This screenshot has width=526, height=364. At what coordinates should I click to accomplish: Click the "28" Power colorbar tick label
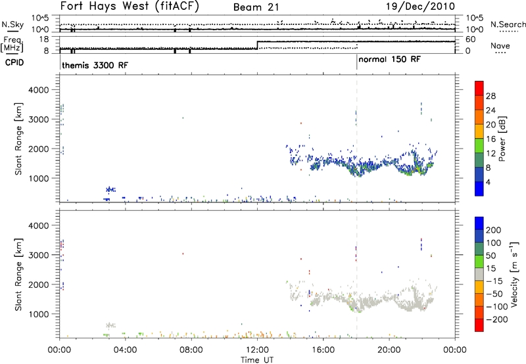coord(490,96)
